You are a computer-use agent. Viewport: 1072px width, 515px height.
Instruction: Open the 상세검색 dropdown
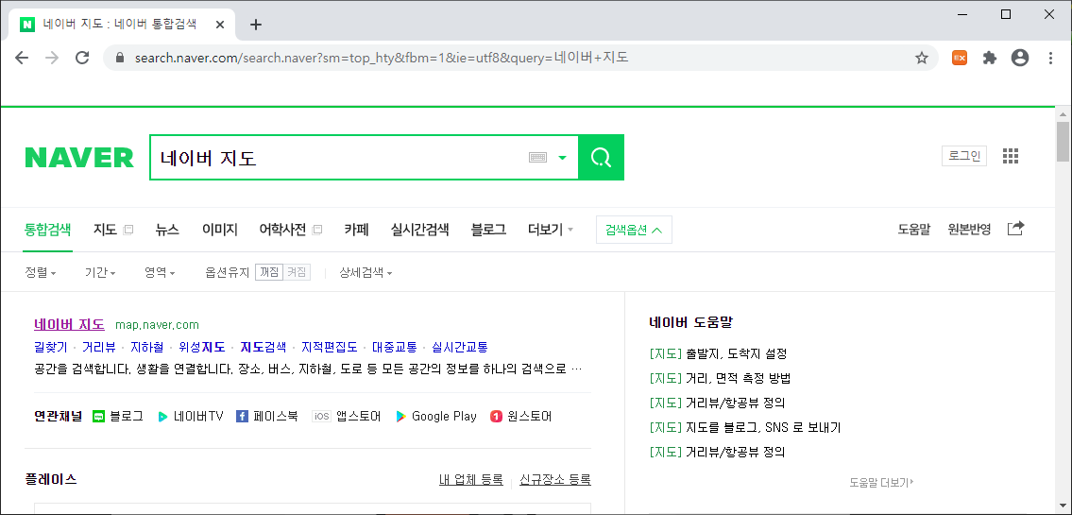pos(366,273)
